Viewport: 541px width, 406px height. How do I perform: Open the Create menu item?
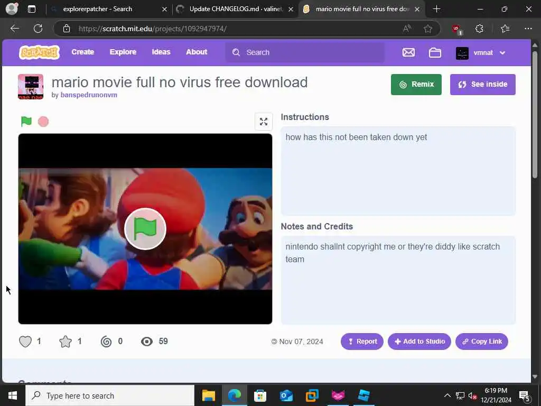click(x=83, y=52)
